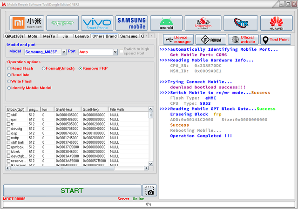298x209 pixels.
Task: Take screenshot with camera icon button
Action: tap(149, 190)
